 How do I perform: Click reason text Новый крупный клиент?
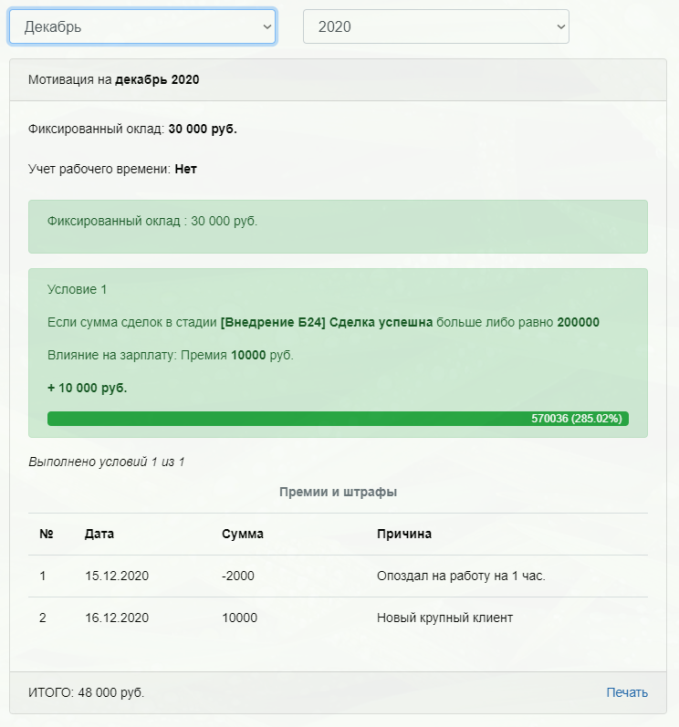(444, 618)
